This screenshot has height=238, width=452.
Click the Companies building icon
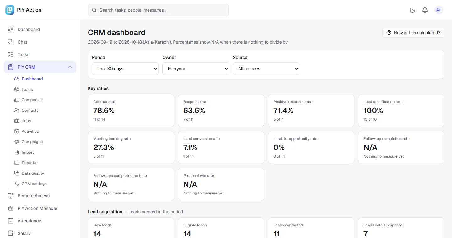click(17, 100)
